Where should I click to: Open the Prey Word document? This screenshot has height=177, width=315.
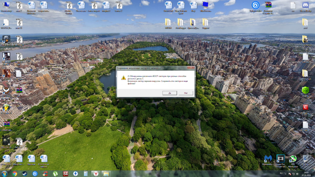click(193, 7)
